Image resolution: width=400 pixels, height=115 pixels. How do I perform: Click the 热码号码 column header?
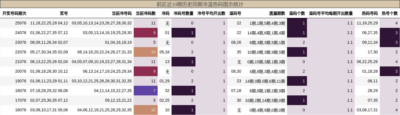pos(370,13)
